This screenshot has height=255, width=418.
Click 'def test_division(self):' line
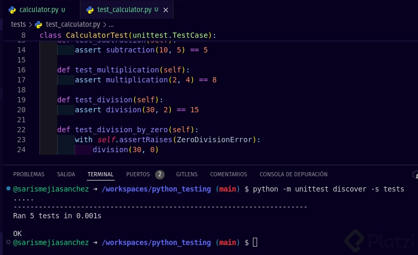pyautogui.click(x=110, y=100)
